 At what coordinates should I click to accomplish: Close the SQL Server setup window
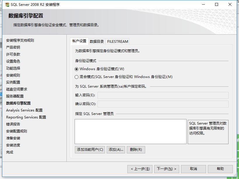(230, 4)
